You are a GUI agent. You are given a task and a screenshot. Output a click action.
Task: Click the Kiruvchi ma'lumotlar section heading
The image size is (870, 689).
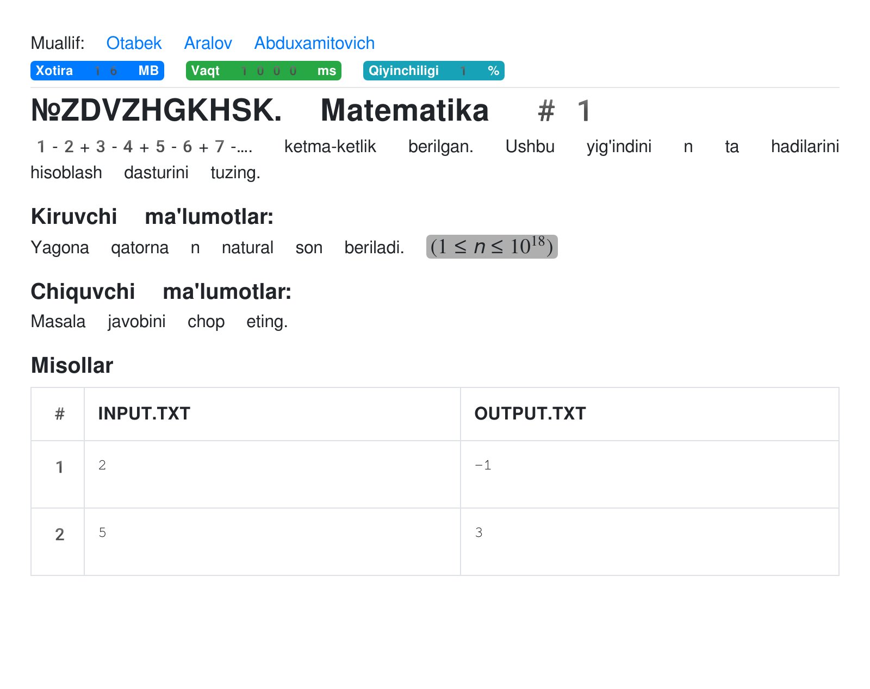(x=152, y=217)
